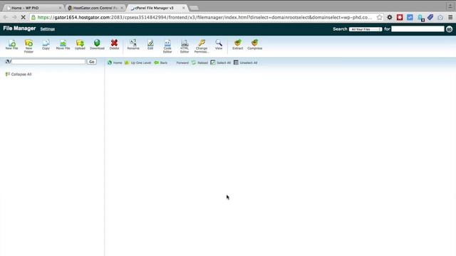
Task: Collapse All folders in tree
Action: pyautogui.click(x=19, y=74)
